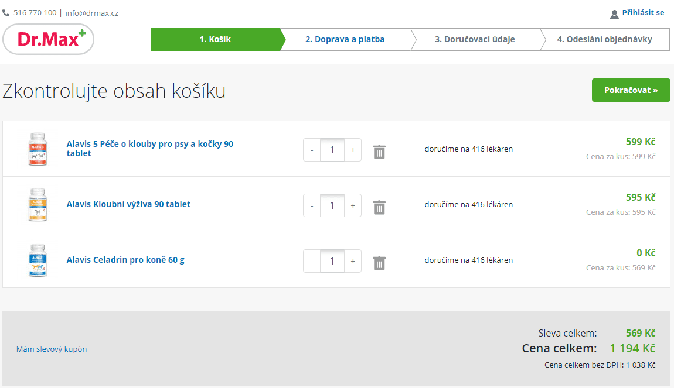Jump to step 4. Odeslání objednávky
Viewport: 674px width, 388px height.
pyautogui.click(x=605, y=39)
